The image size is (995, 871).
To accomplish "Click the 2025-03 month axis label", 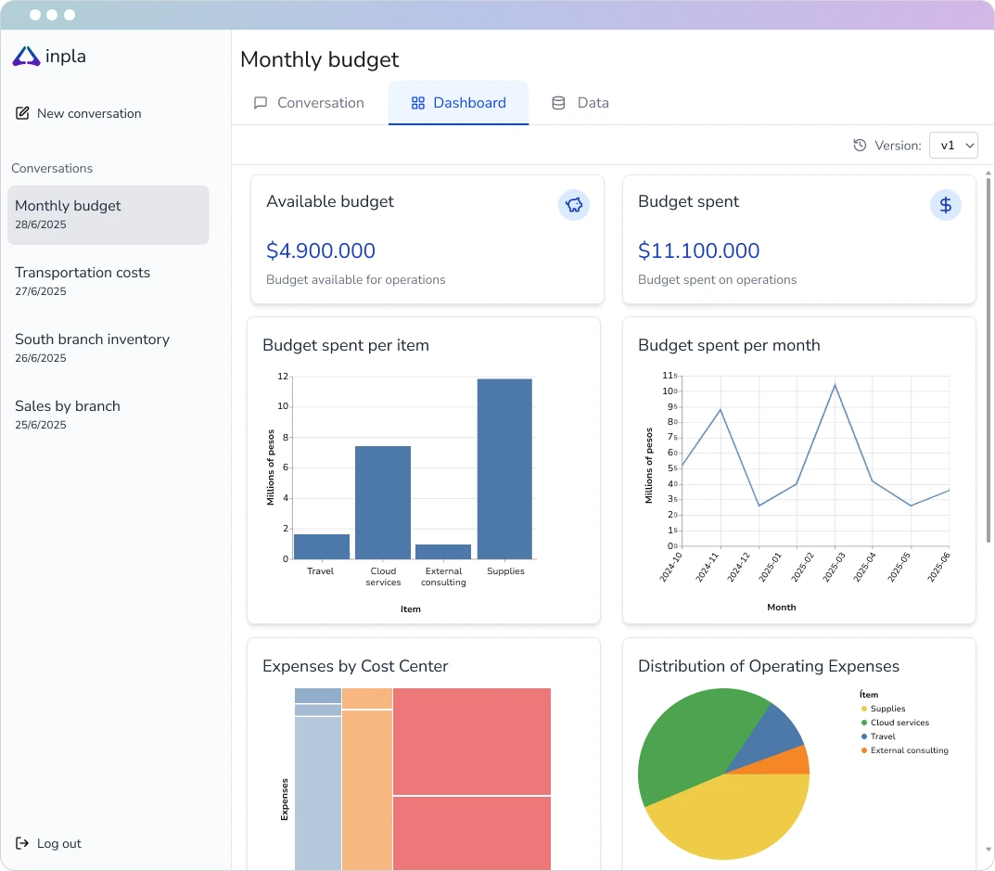I will (x=834, y=566).
